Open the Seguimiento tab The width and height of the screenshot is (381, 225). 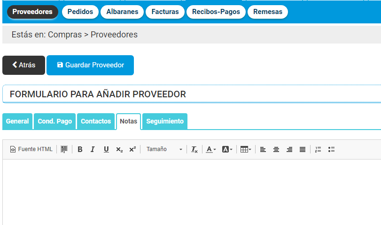point(165,121)
